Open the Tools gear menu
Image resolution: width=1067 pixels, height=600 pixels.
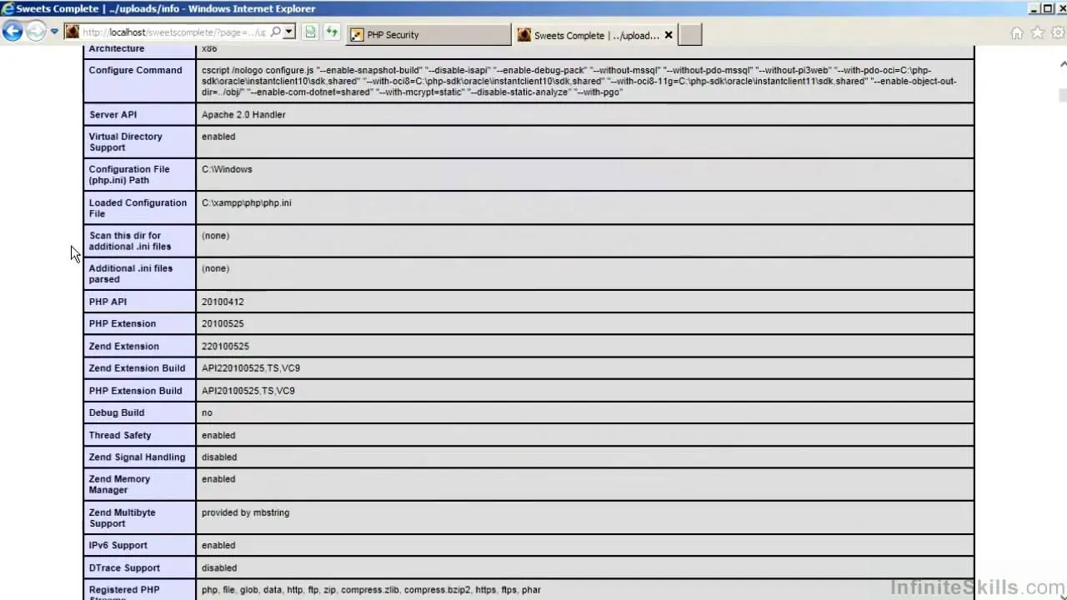pyautogui.click(x=1058, y=33)
